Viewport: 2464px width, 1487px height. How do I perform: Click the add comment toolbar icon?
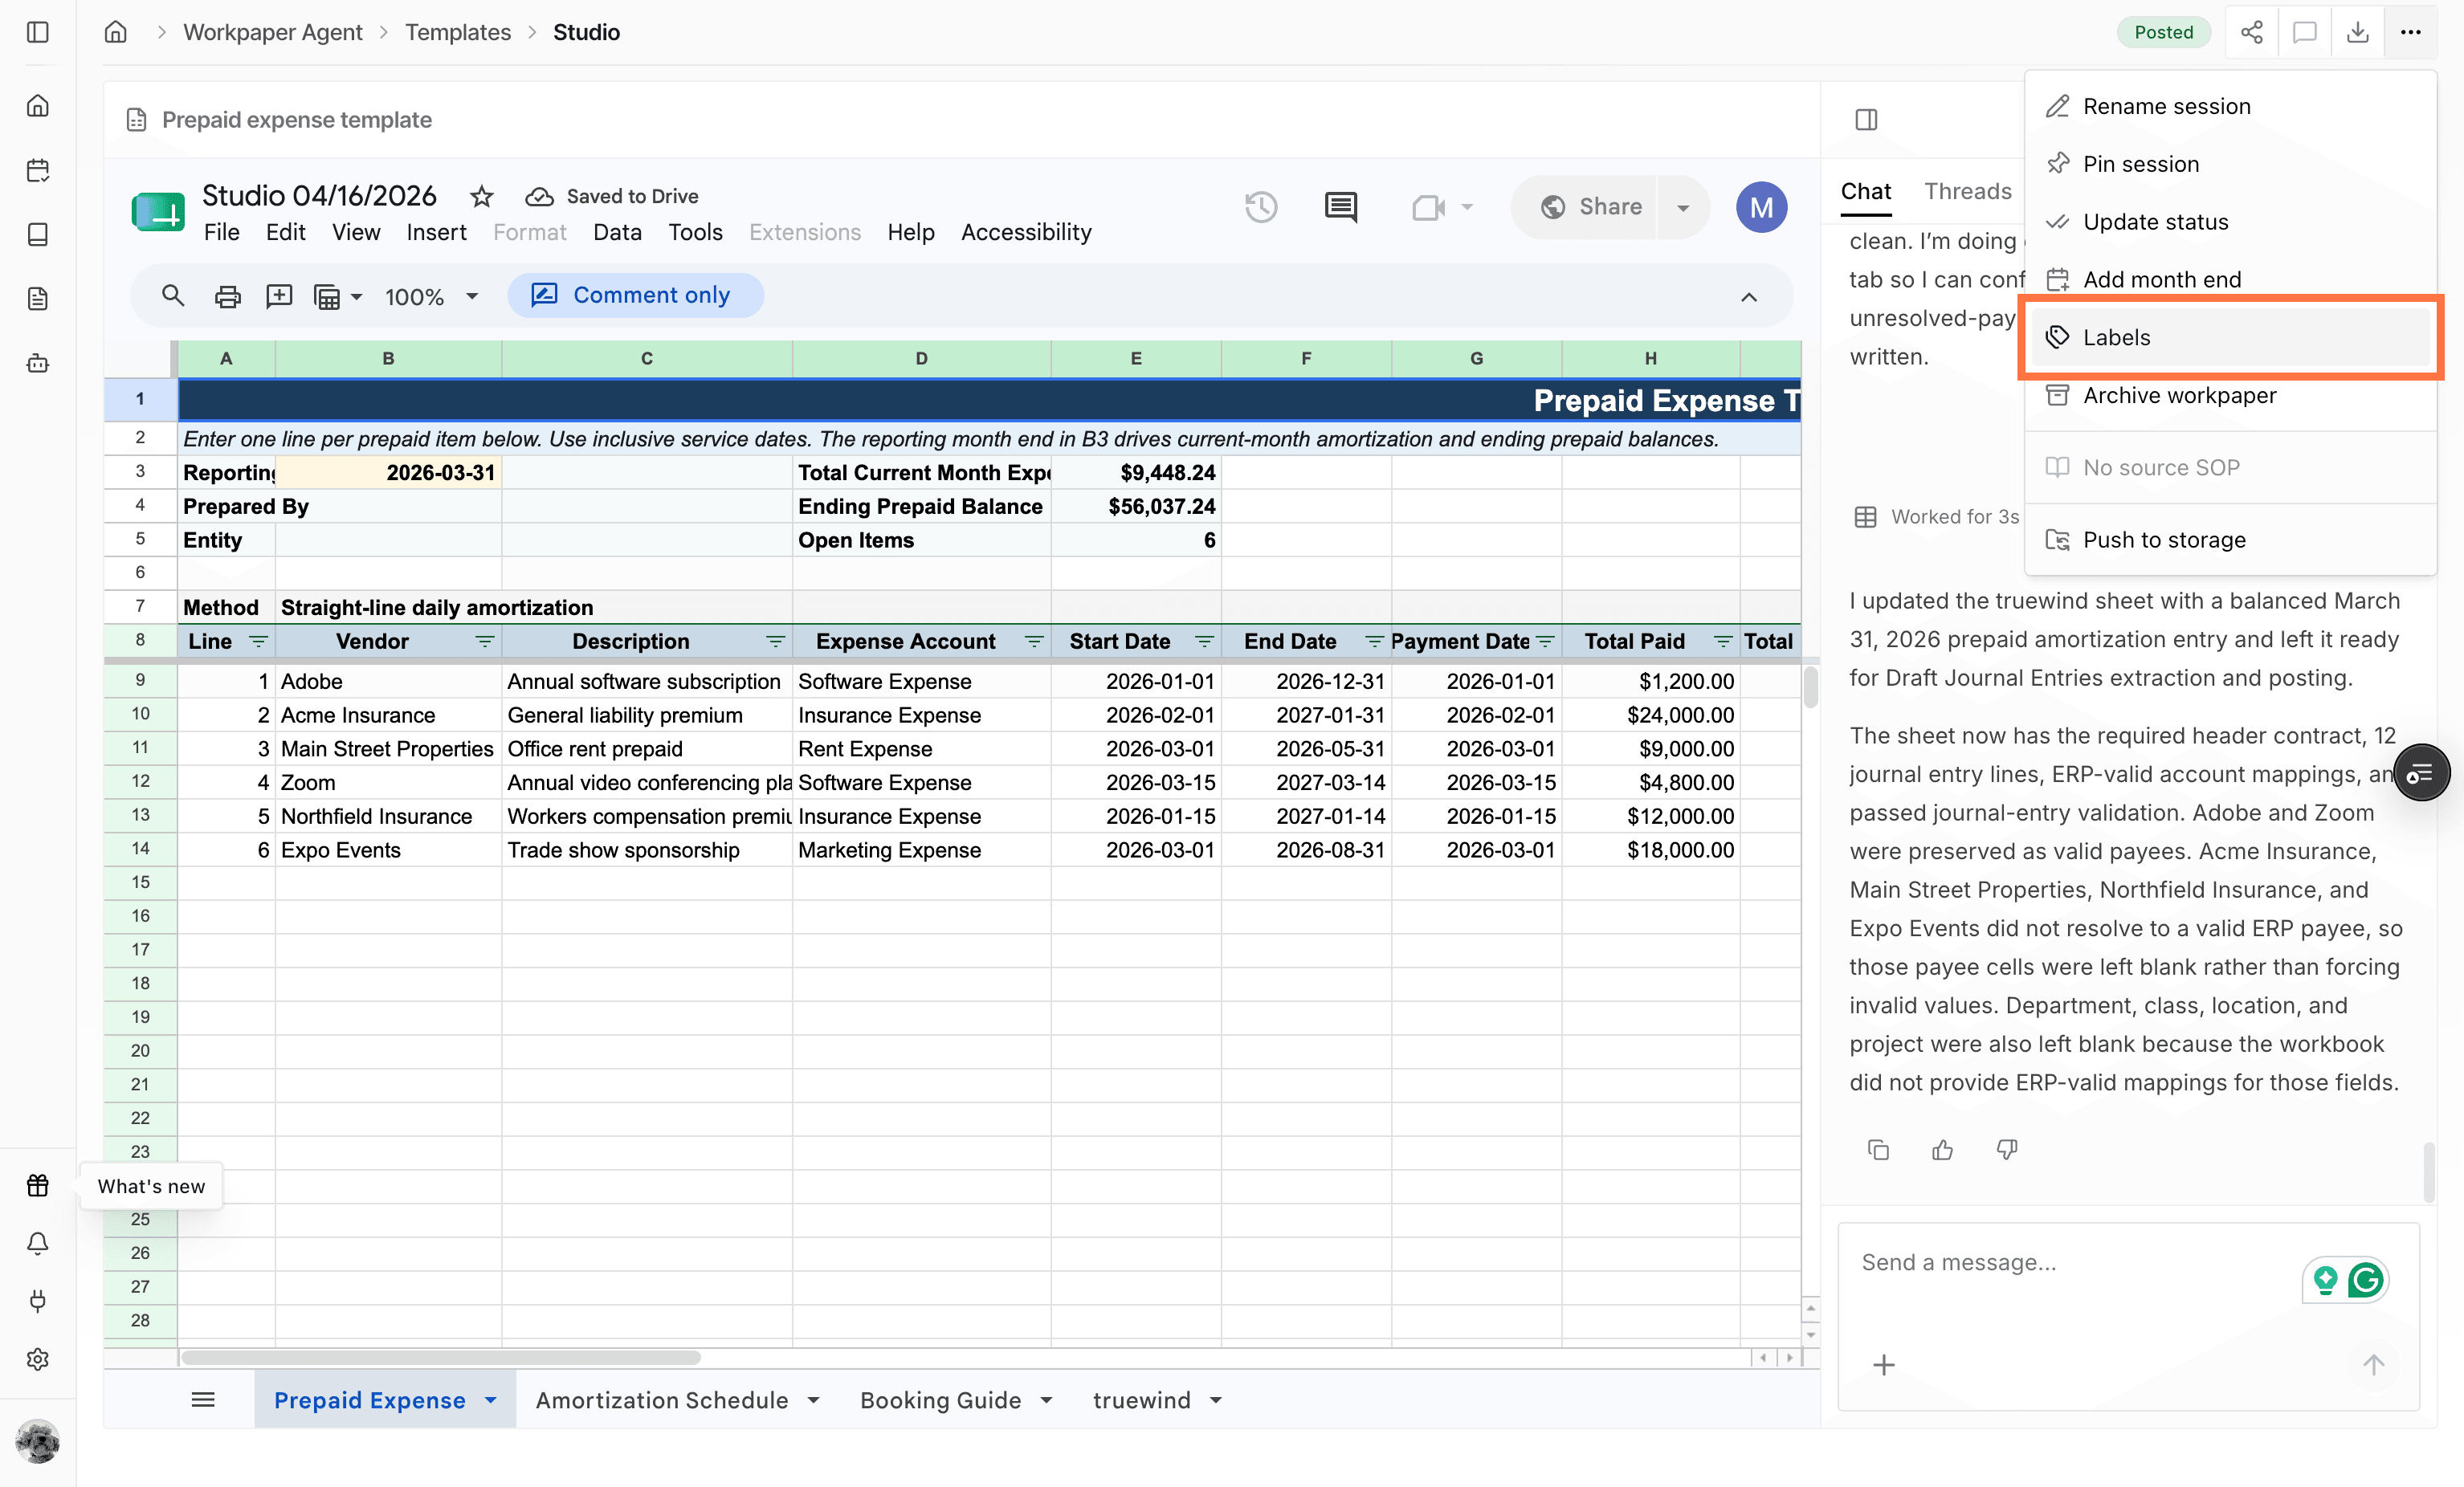tap(279, 296)
